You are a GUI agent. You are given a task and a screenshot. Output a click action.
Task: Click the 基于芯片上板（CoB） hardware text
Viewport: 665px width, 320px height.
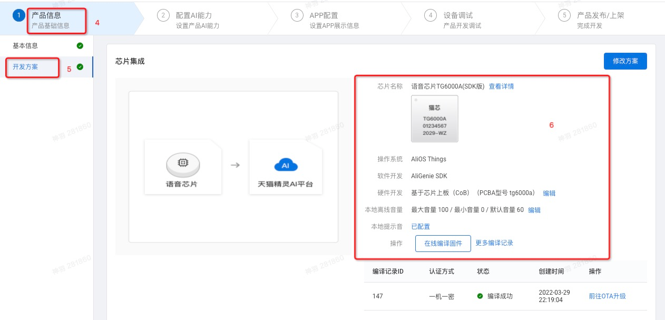point(441,193)
